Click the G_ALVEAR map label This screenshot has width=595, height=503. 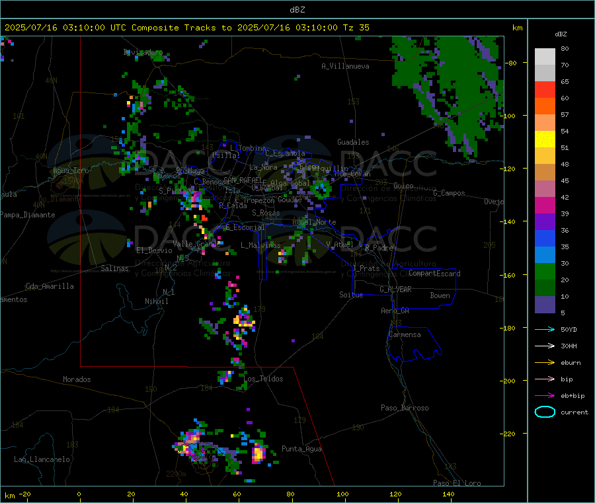(395, 290)
